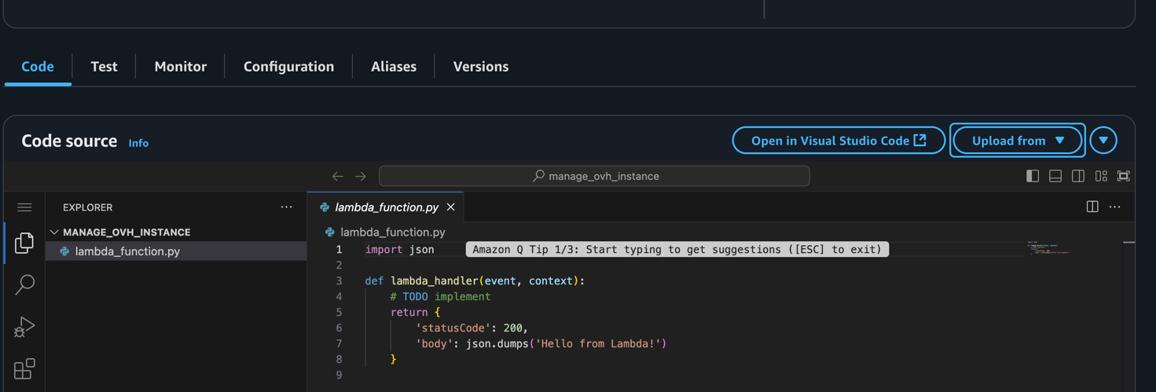Click the '# TODO implement' comment
The height and width of the screenshot is (392, 1156).
(440, 296)
